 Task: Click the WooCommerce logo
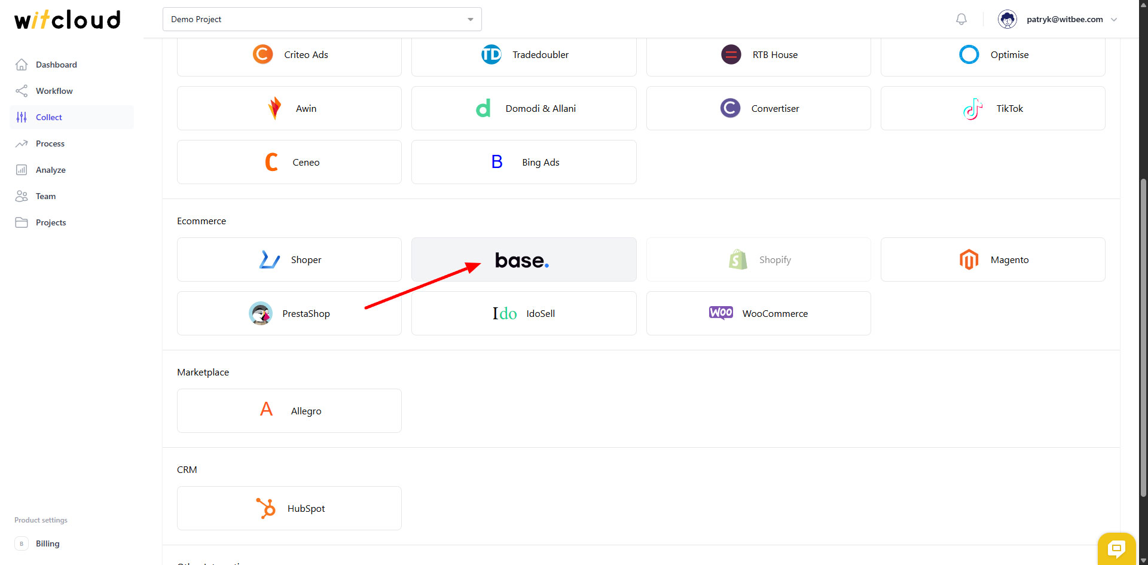[721, 313]
